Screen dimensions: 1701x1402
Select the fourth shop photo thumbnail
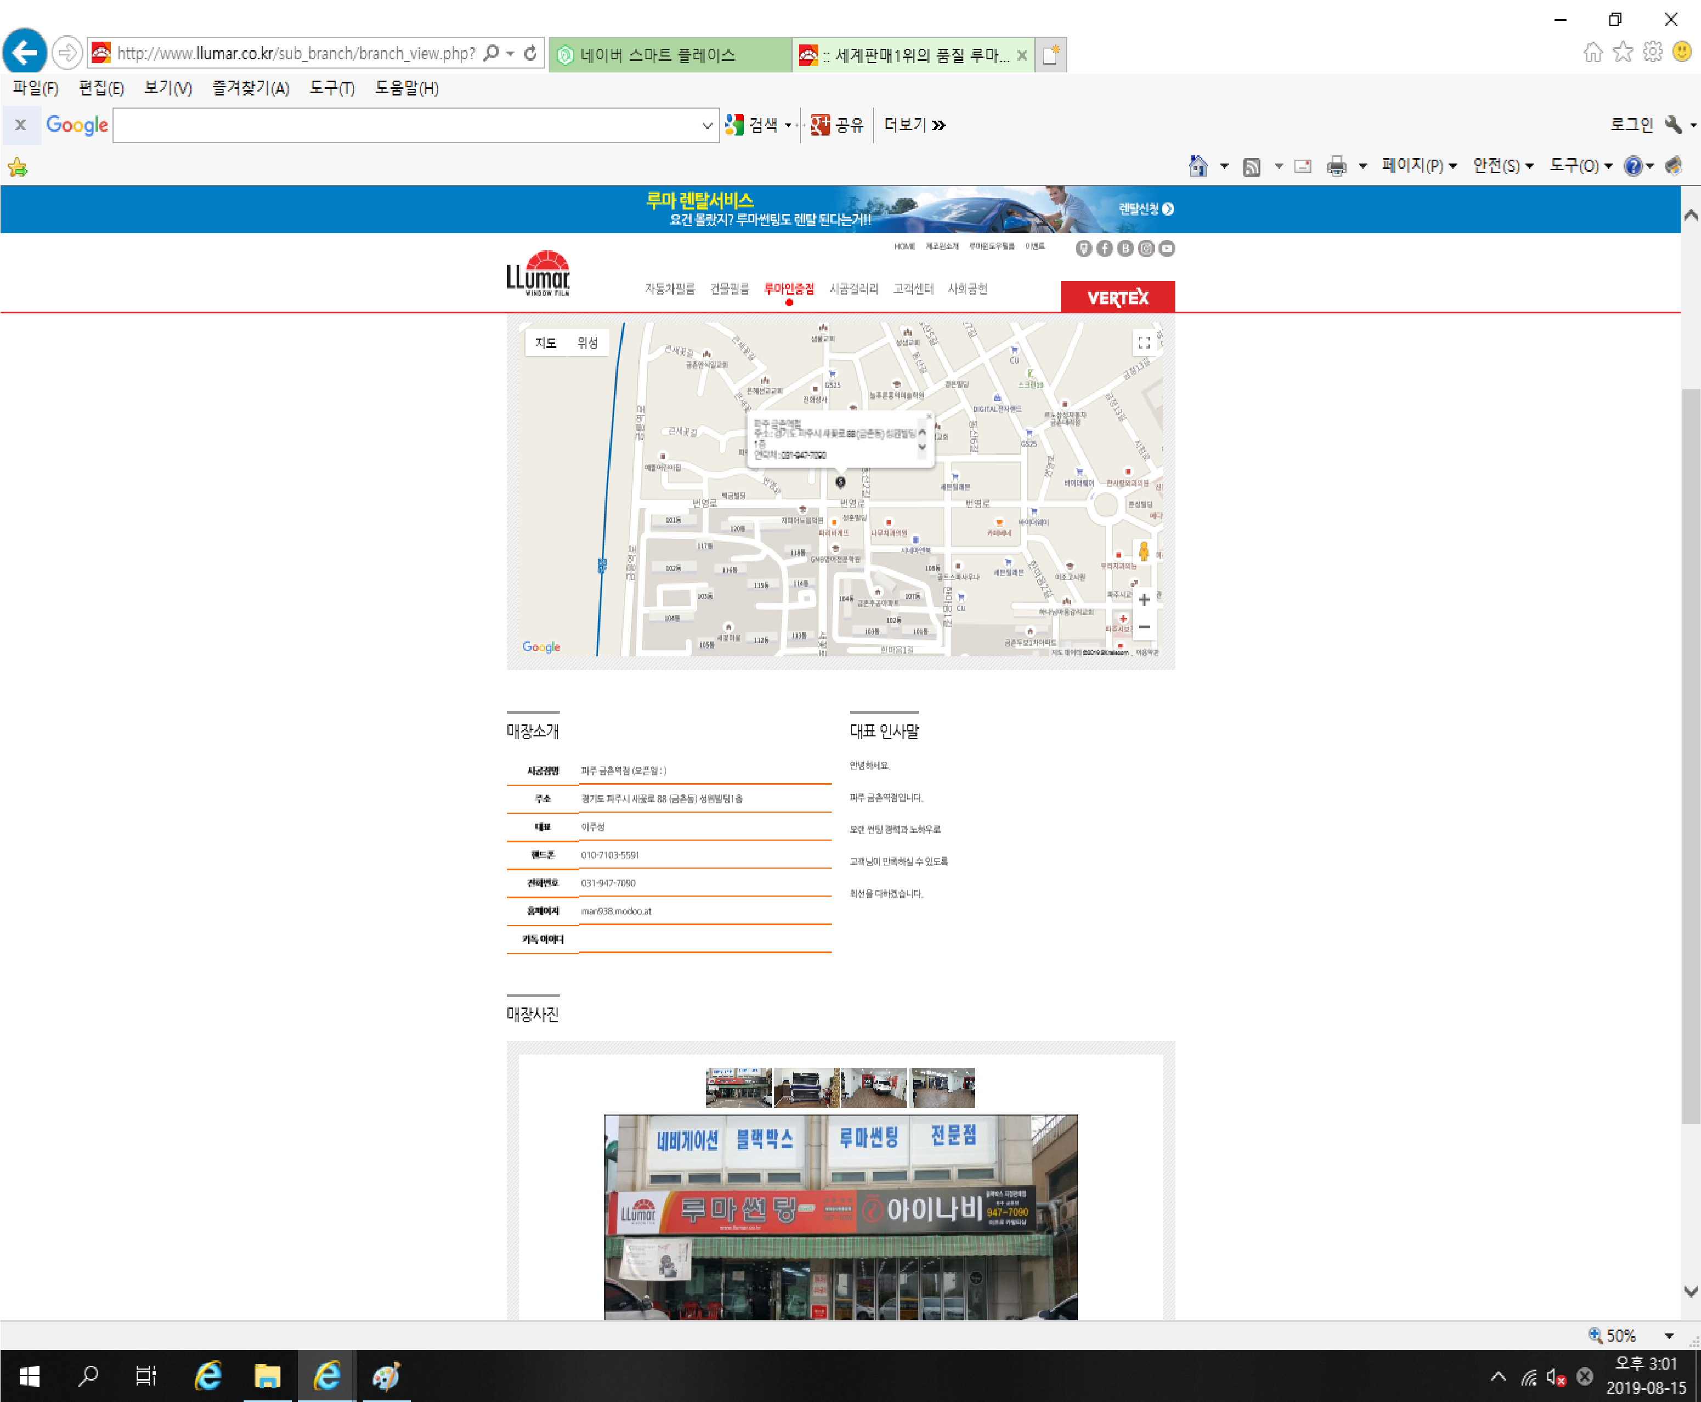pyautogui.click(x=943, y=1087)
